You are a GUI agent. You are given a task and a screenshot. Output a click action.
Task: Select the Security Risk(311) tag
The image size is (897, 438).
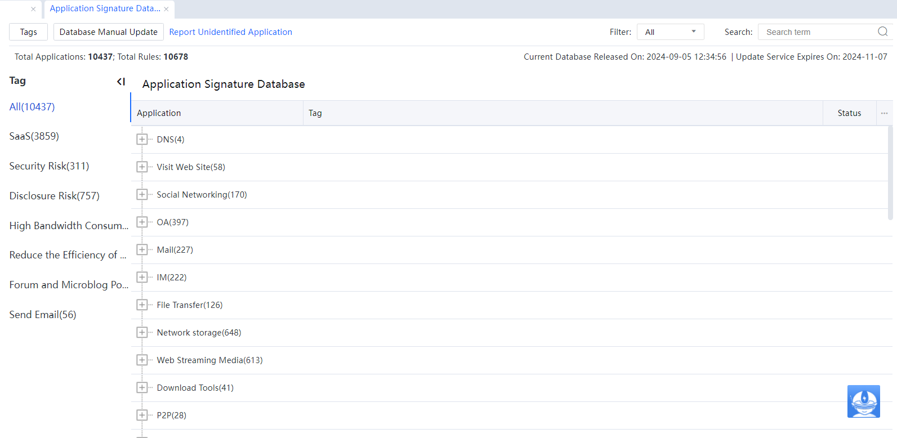click(x=49, y=166)
